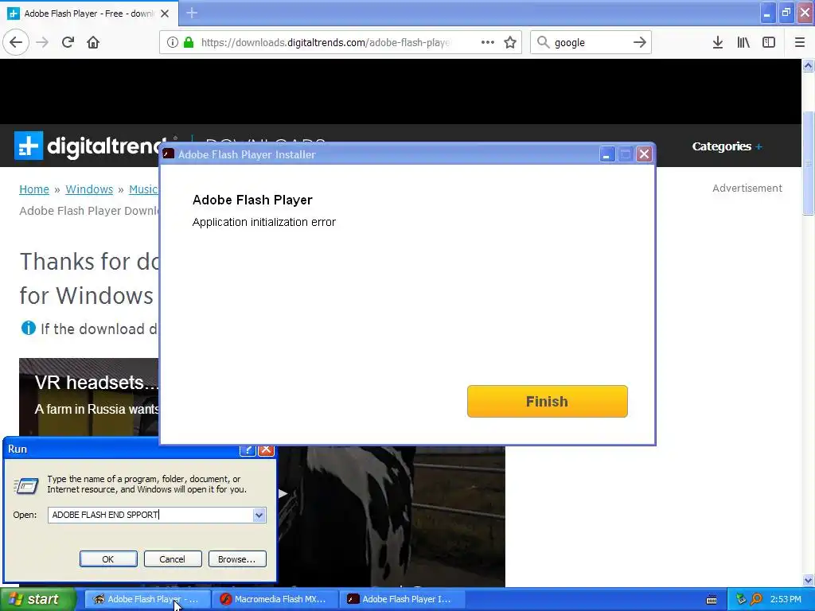815x611 pixels.
Task: Go back to previous page in Firefox
Action: click(16, 42)
